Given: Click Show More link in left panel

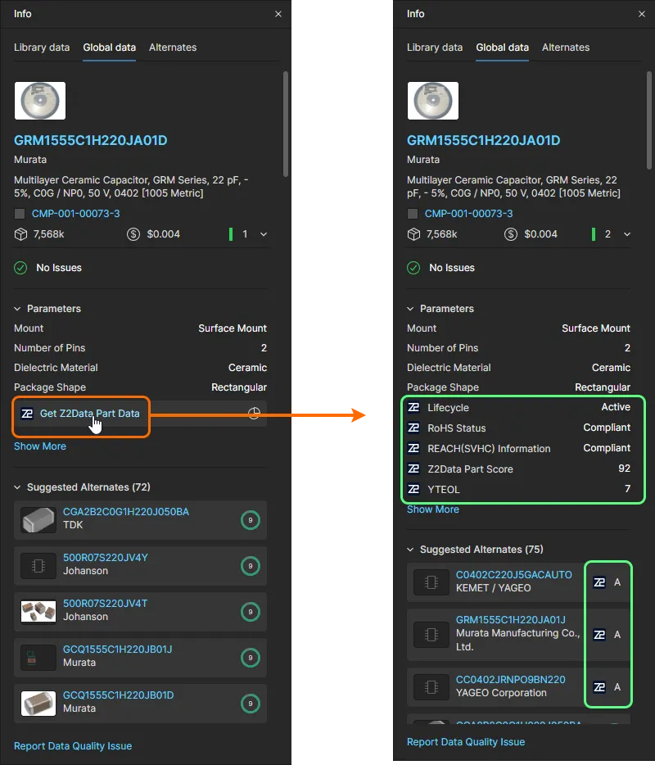Looking at the screenshot, I should pos(40,446).
